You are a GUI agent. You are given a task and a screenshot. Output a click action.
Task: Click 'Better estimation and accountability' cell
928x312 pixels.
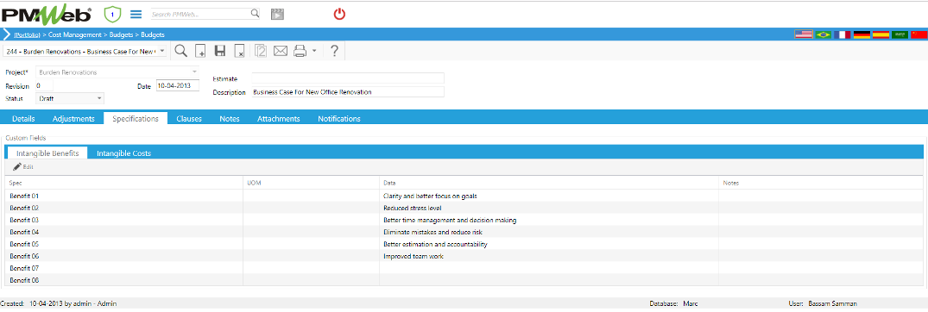pyautogui.click(x=549, y=244)
